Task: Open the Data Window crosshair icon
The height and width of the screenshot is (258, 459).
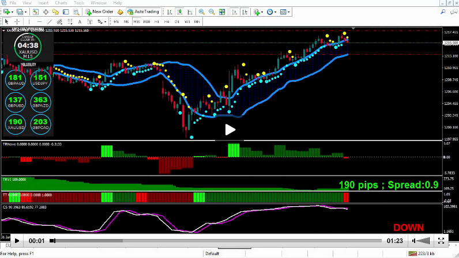Action: 46,12
